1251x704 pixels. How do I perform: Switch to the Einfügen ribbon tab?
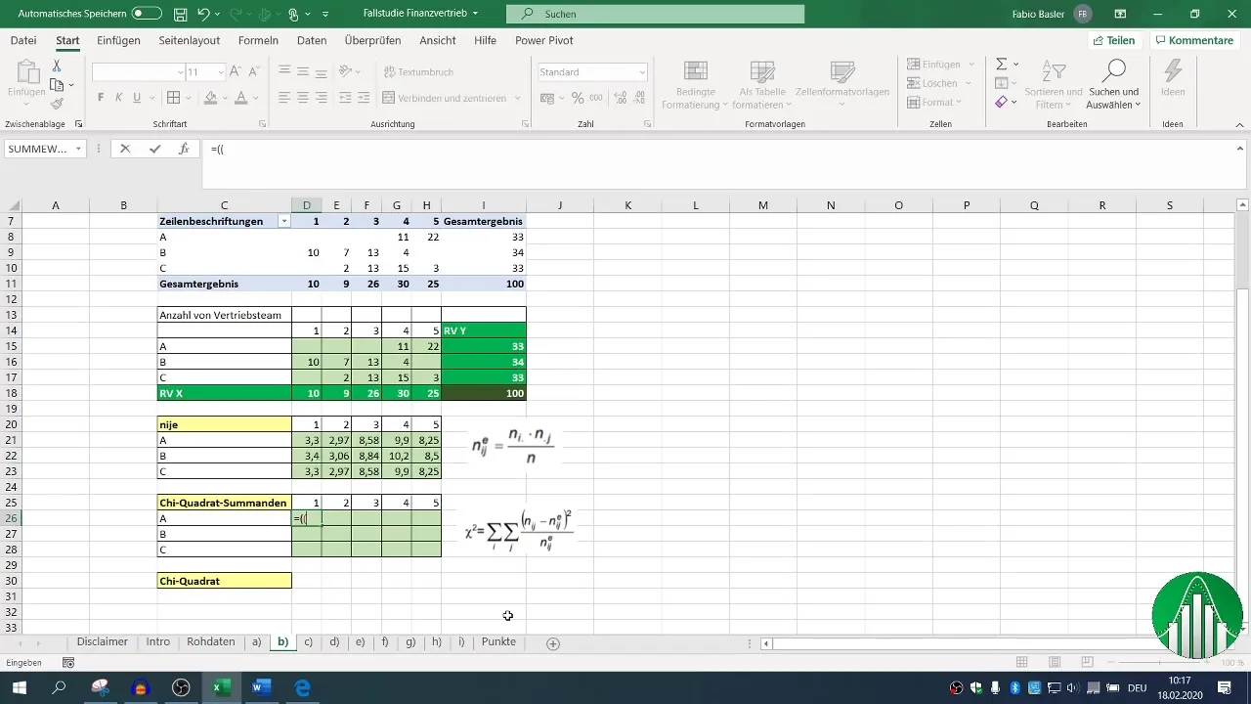click(x=118, y=40)
